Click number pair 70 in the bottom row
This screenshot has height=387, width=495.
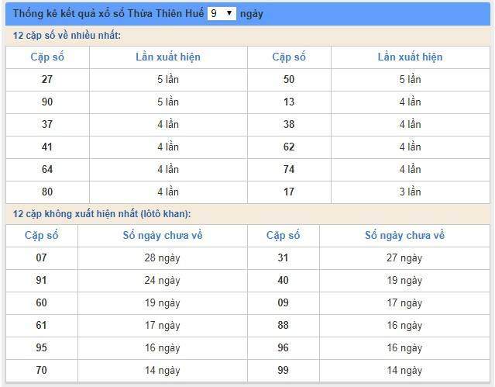[41, 370]
